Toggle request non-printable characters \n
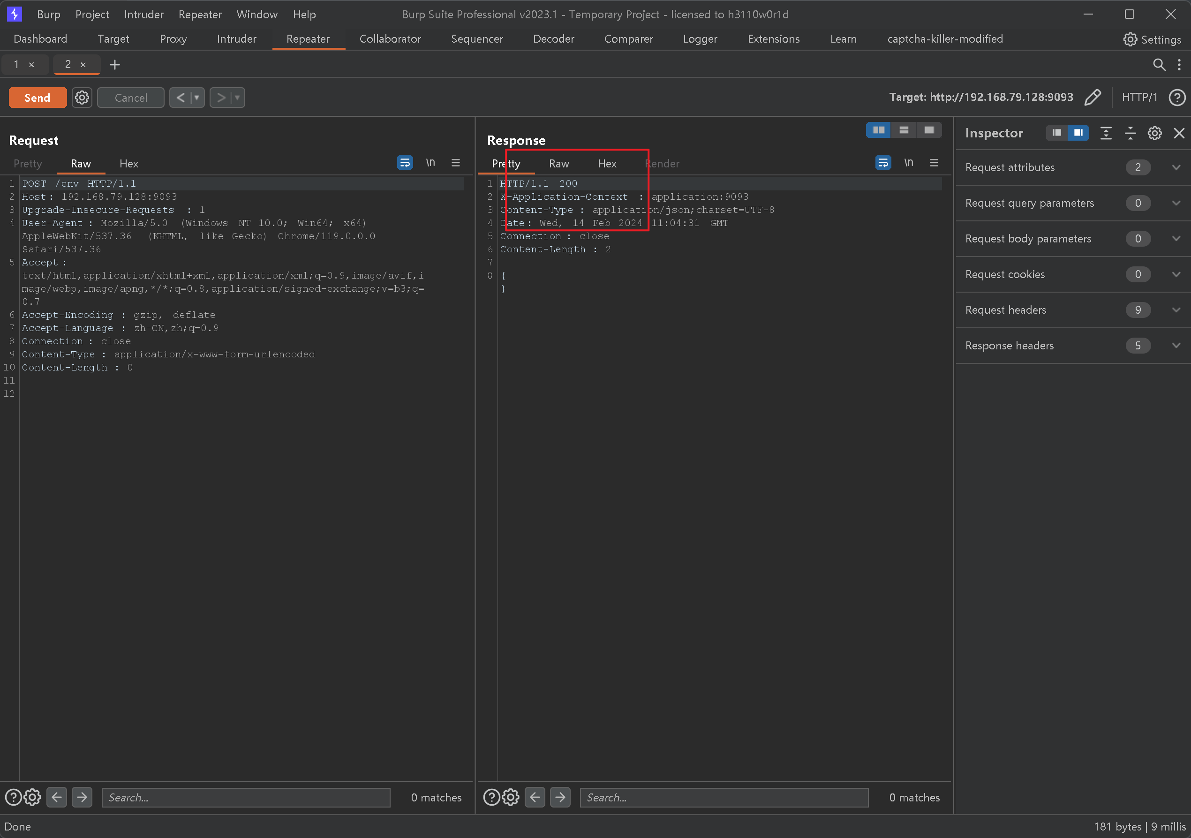1191x838 pixels. click(430, 163)
